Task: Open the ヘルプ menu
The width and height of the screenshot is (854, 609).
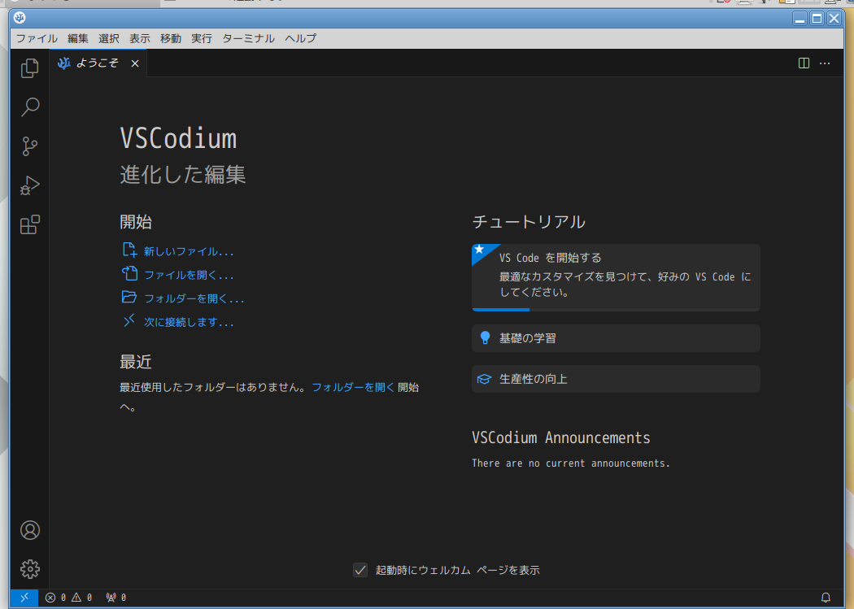Action: click(x=301, y=39)
